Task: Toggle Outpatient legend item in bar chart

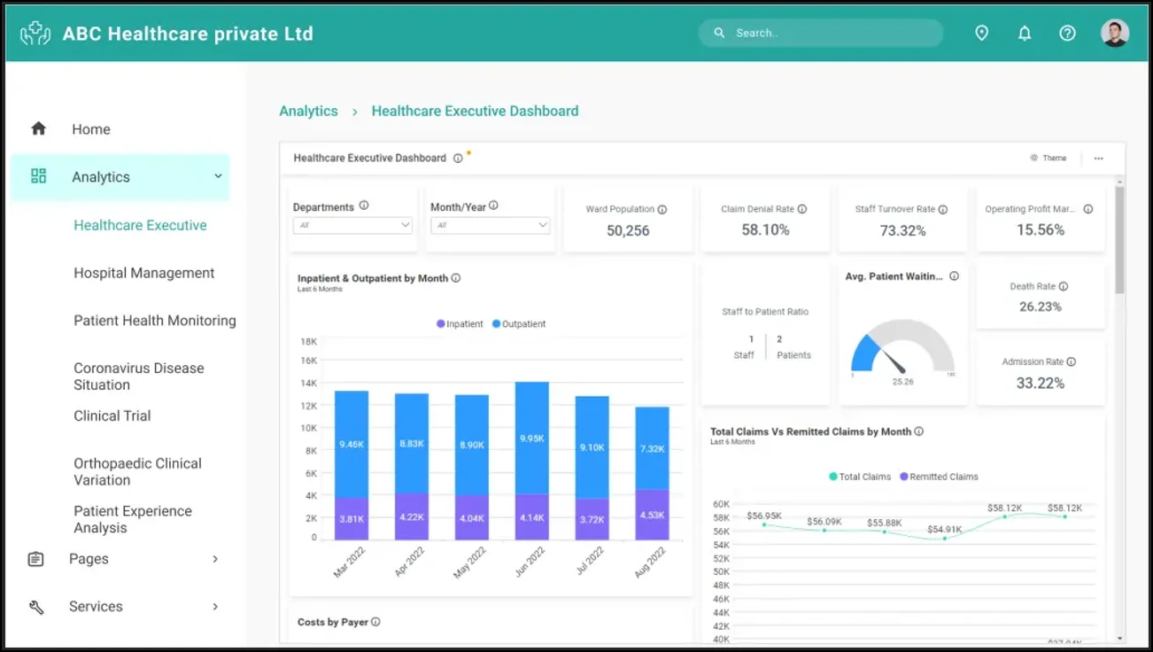Action: [519, 324]
